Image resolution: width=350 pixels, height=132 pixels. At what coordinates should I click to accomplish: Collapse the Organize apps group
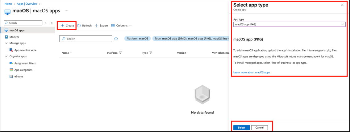tap(6, 56)
